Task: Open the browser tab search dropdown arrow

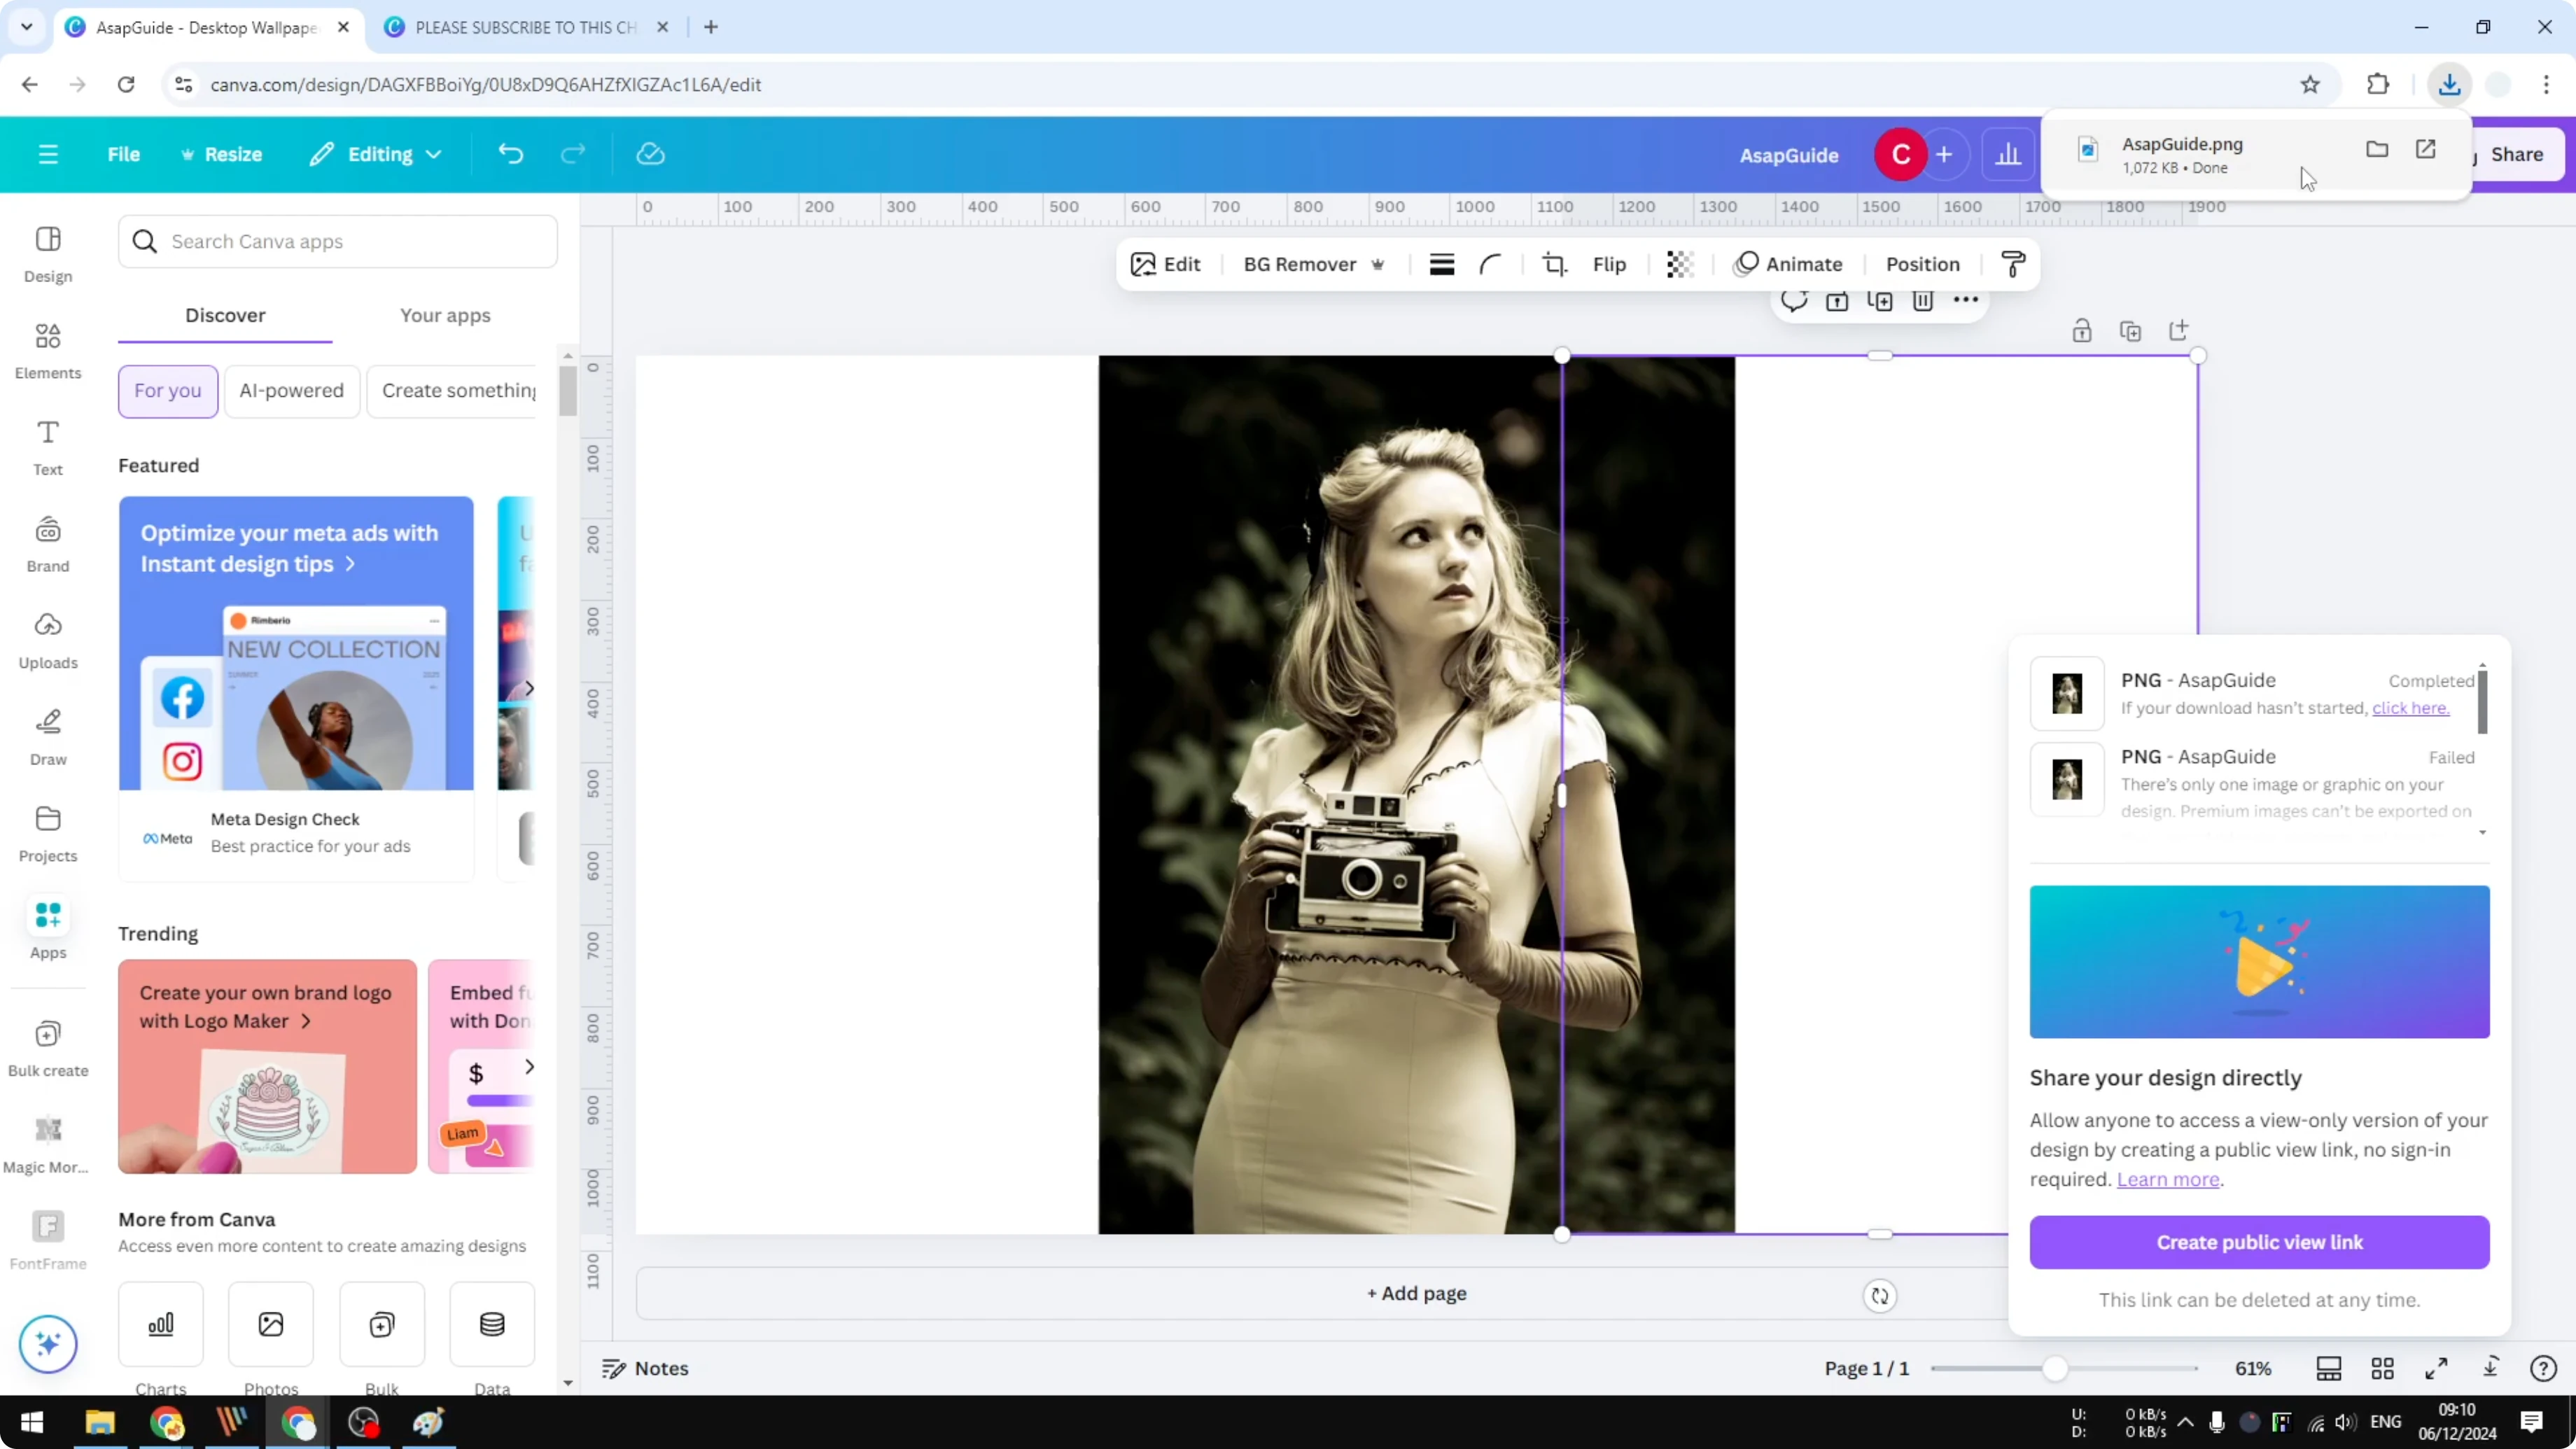Action: coord(26,27)
